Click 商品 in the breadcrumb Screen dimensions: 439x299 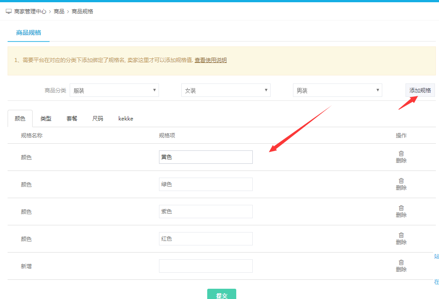point(59,12)
